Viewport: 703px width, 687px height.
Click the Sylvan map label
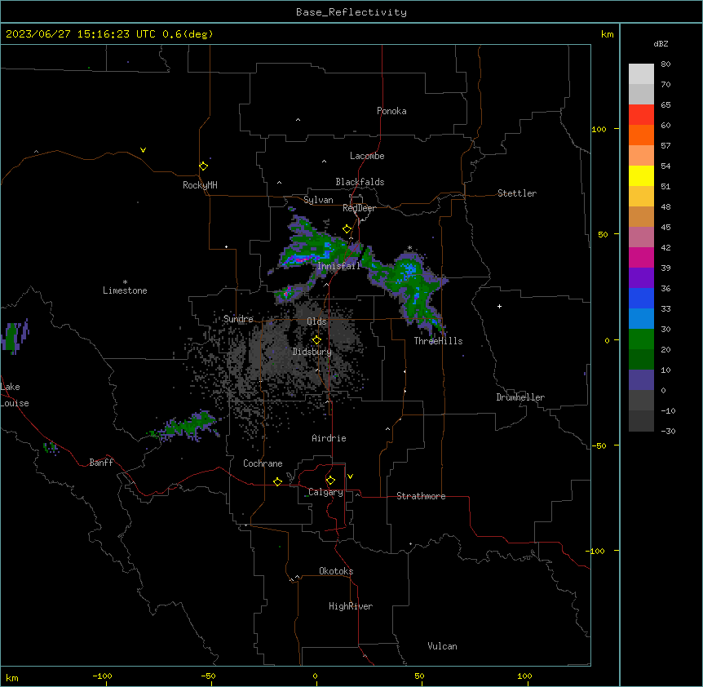(318, 200)
